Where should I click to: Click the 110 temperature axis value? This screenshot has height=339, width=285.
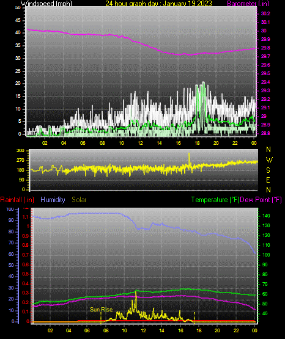(266, 245)
